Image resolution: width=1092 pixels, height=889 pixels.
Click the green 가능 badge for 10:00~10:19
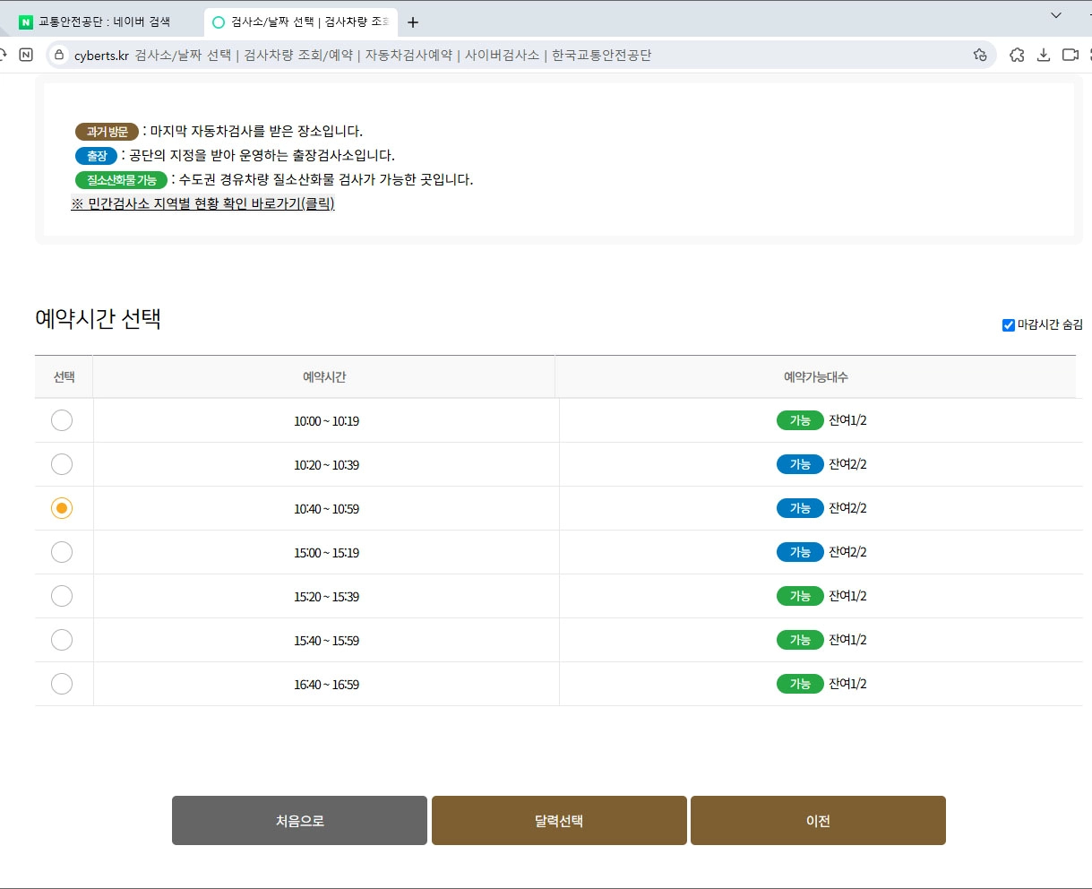[799, 419]
